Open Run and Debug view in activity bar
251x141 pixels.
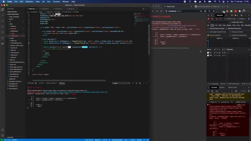point(3,27)
